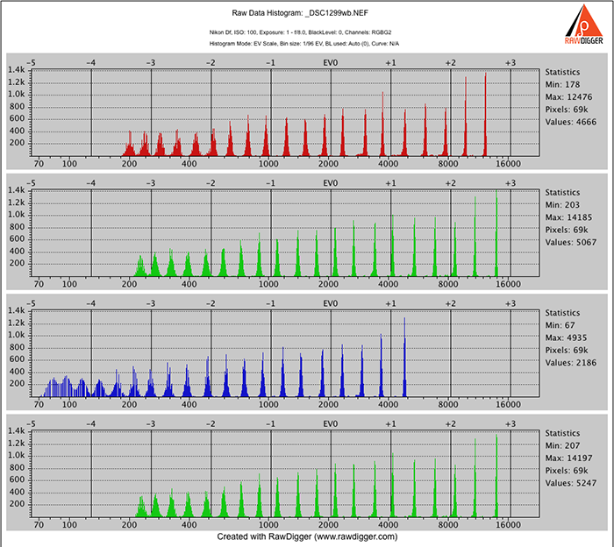Click 'Values: 4666' in red channel statistics
This screenshot has height=547, width=614.
coord(570,122)
